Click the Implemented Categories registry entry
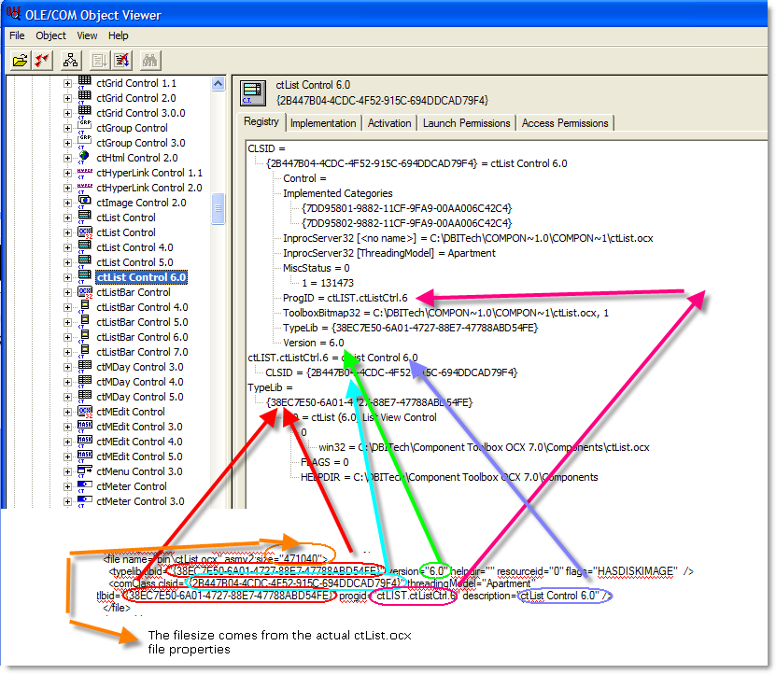The width and height of the screenshot is (776, 674). point(337,193)
